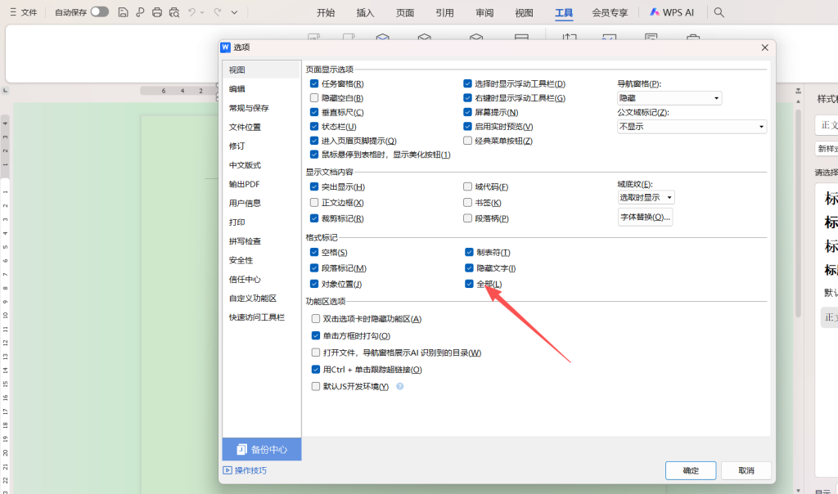Select 常规与保存 in the options sidebar

[x=249, y=108]
